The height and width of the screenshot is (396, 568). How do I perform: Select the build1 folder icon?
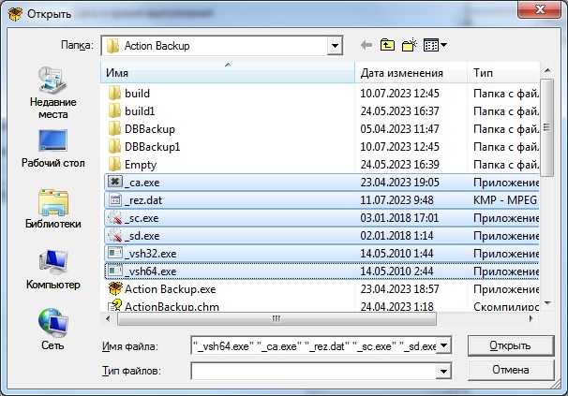tap(114, 110)
